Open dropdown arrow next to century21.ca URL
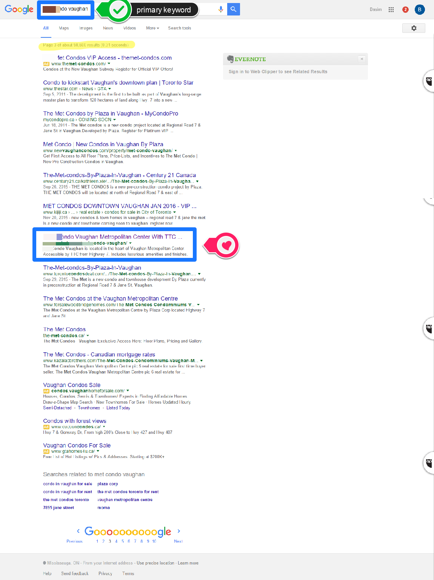Image resolution: width=434 pixels, height=580 pixels. tap(197, 181)
